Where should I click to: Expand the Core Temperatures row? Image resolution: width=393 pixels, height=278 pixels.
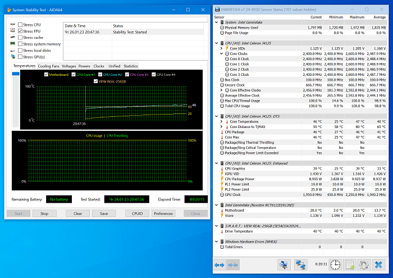pyautogui.click(x=221, y=121)
